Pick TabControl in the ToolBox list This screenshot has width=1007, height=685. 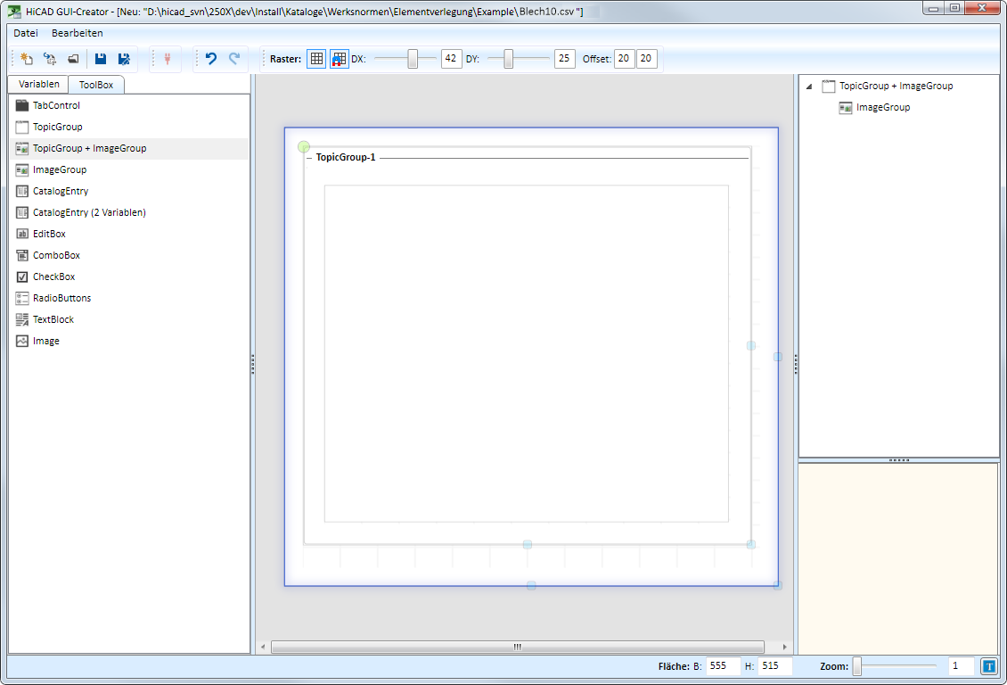click(56, 105)
